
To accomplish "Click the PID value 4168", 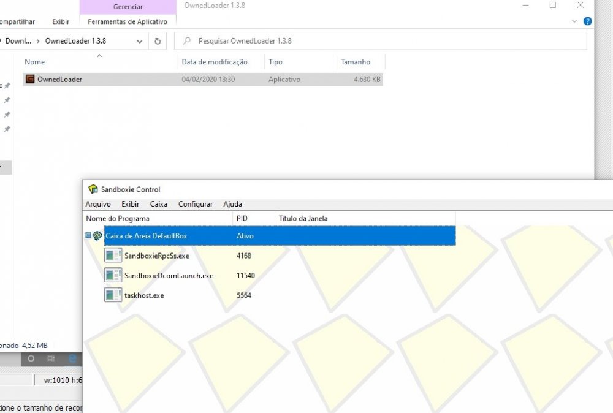I will coord(243,256).
